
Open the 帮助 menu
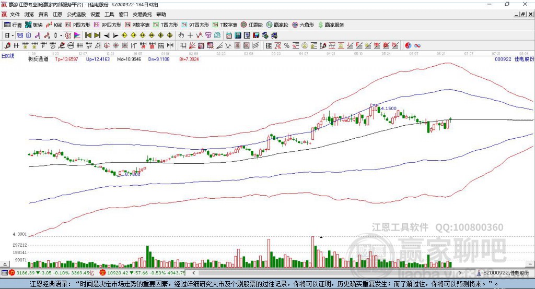point(161,14)
